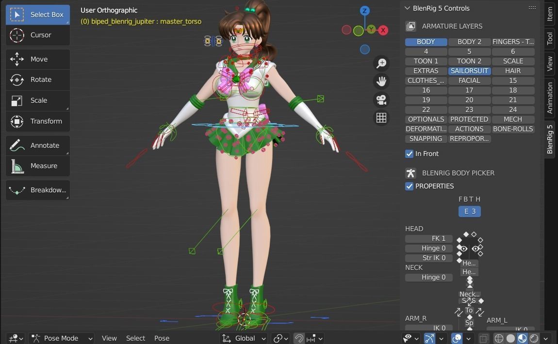558x344 pixels.
Task: Open the overlays options dropdown arrow
Action: click(x=468, y=338)
